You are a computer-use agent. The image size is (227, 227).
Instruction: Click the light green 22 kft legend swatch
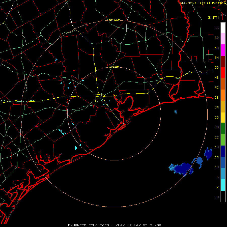[223, 140]
